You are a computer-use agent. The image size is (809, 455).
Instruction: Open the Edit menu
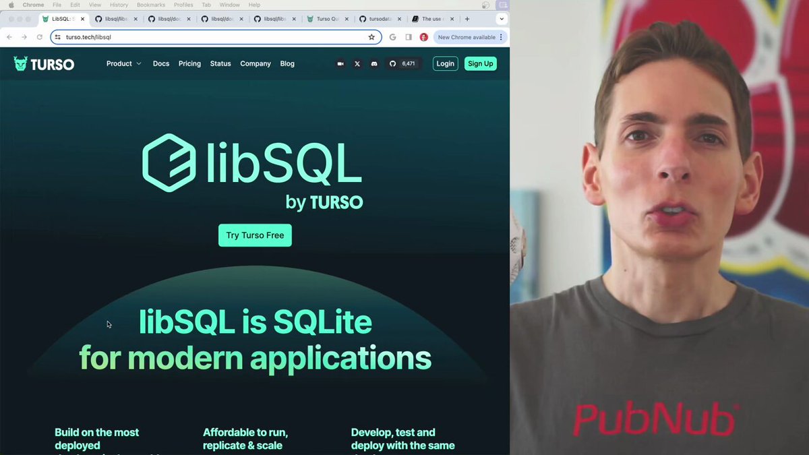[76, 5]
